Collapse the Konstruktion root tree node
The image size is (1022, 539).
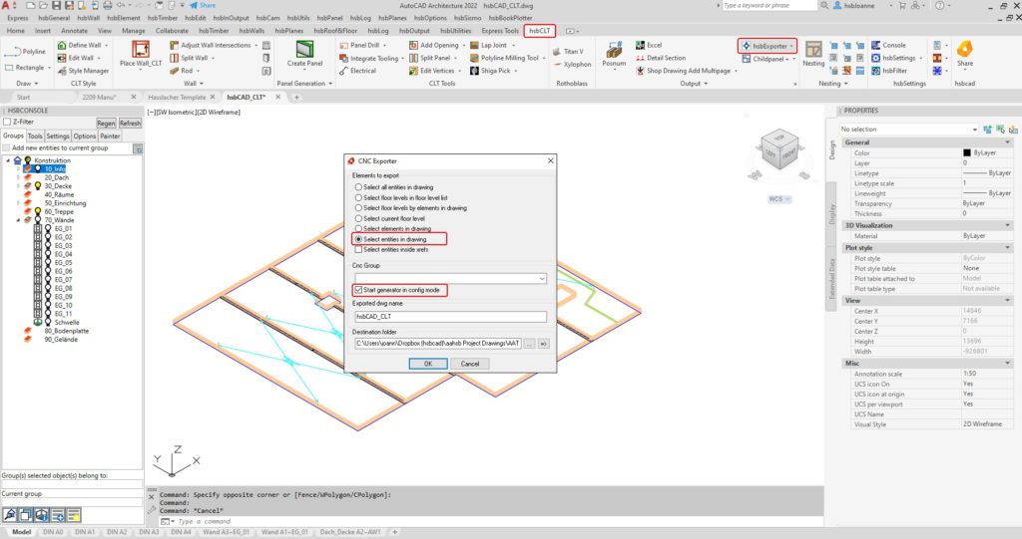[x=8, y=160]
